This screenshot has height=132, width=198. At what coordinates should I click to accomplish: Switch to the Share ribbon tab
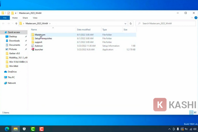[x=25, y=18]
